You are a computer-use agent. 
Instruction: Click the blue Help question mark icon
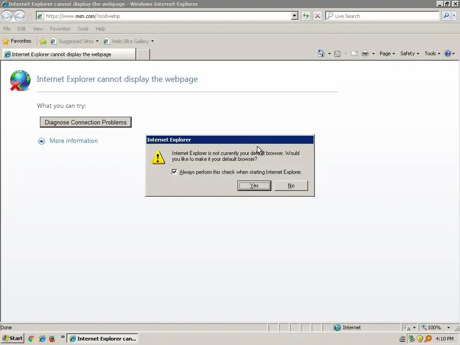tap(448, 53)
